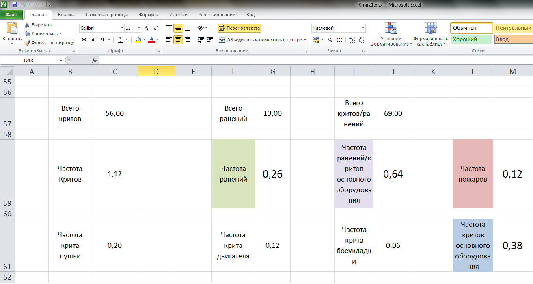Click the increase indent icon

coord(209,40)
